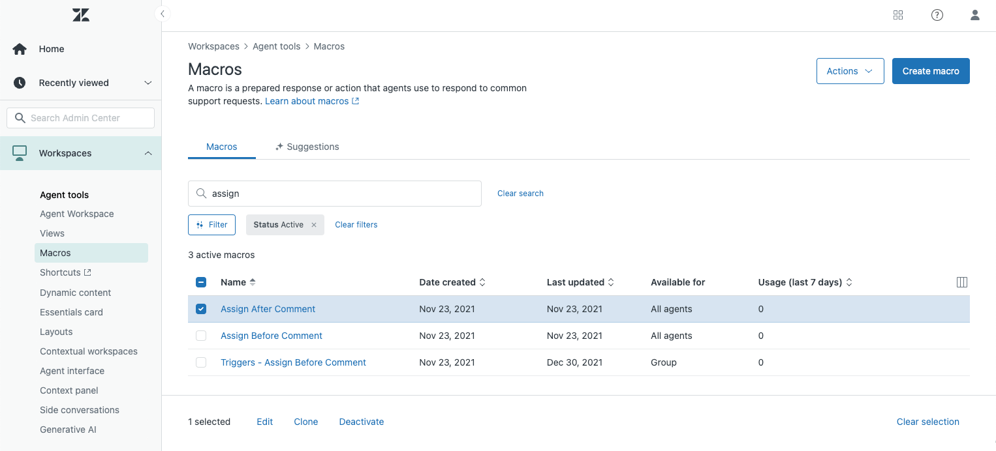
Task: Open Recently viewed using the clock icon
Action: coord(19,82)
